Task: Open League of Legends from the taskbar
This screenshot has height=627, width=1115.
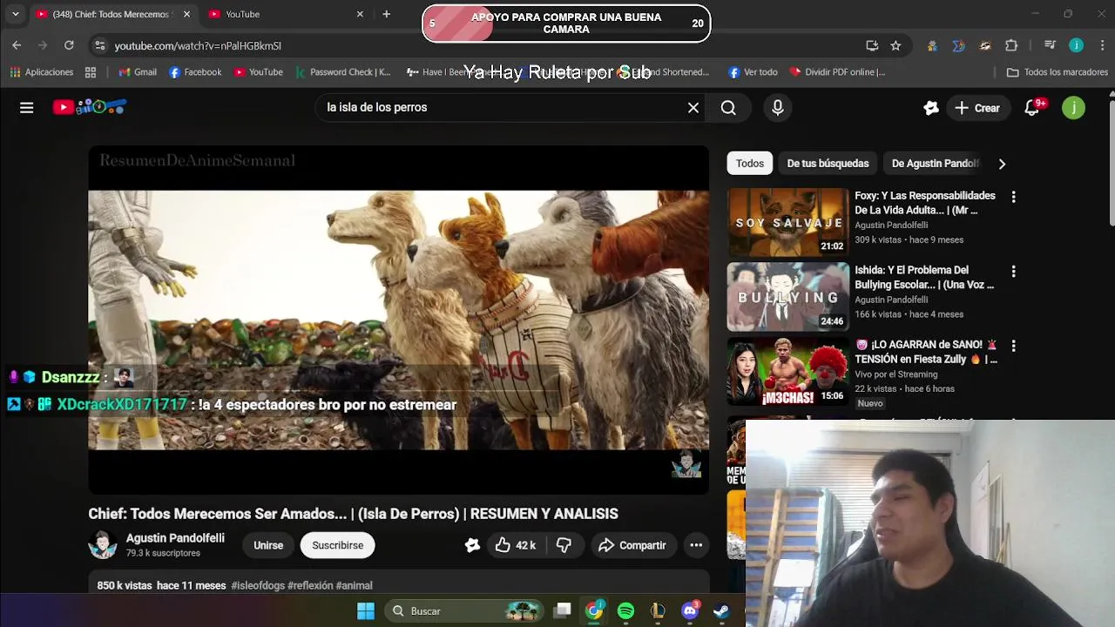Action: tap(658, 611)
